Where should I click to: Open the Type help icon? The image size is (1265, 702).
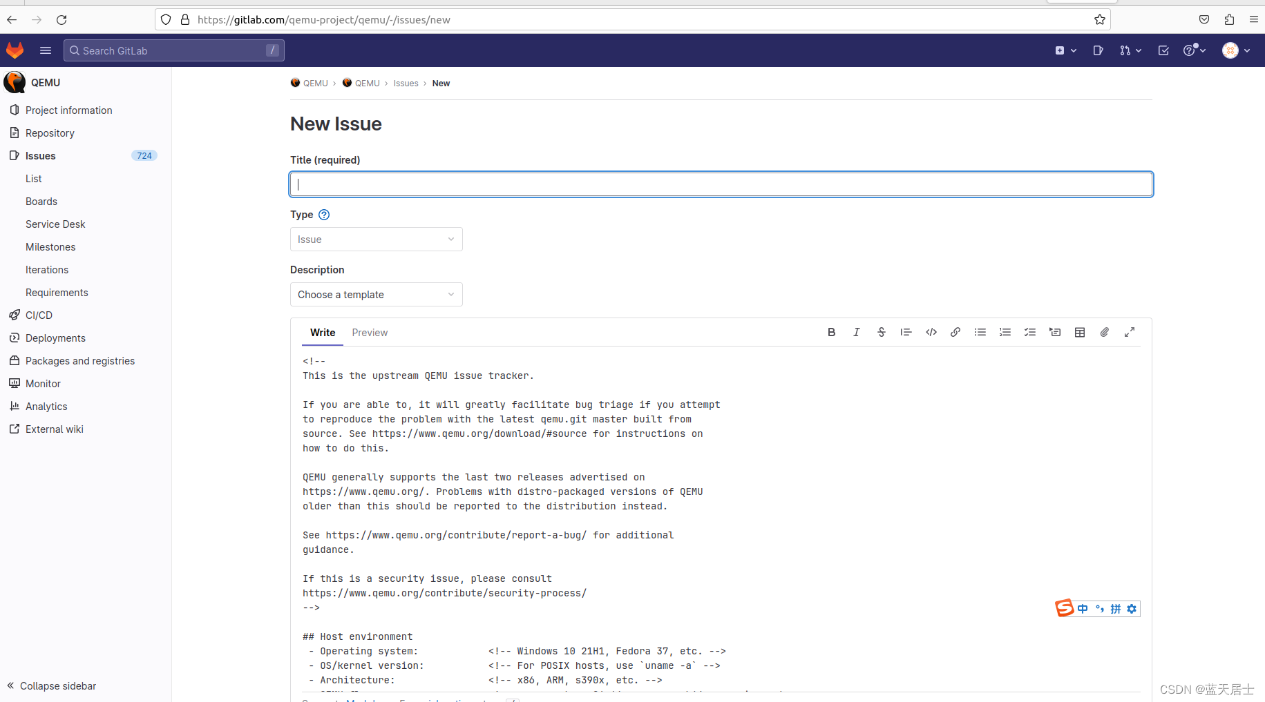324,215
